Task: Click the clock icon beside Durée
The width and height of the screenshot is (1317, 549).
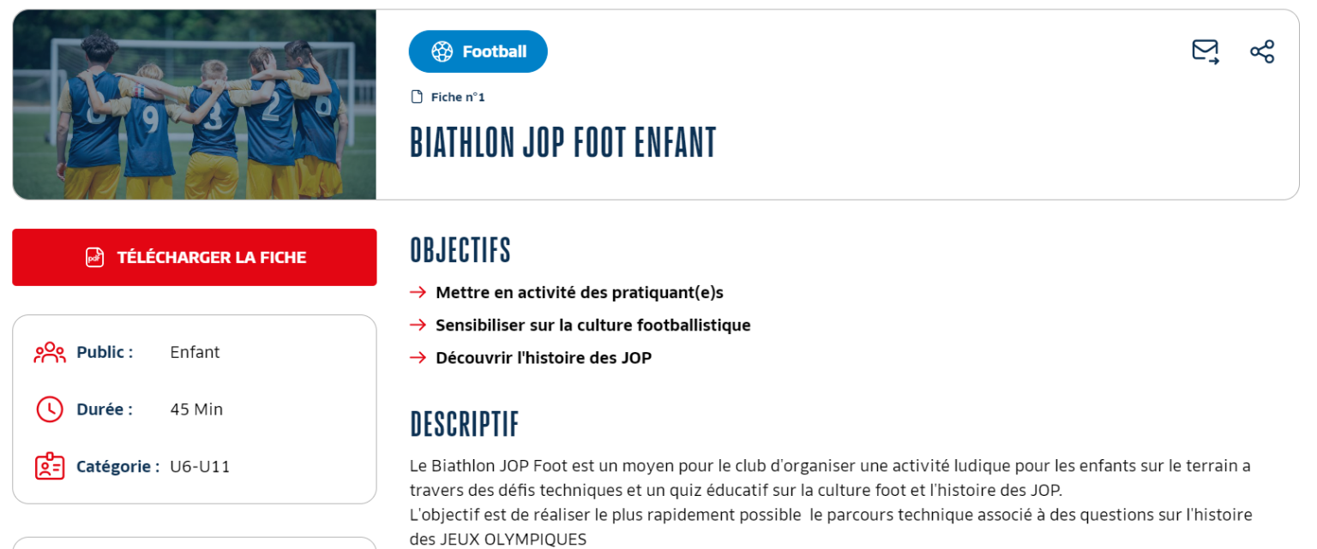Action: (x=50, y=409)
